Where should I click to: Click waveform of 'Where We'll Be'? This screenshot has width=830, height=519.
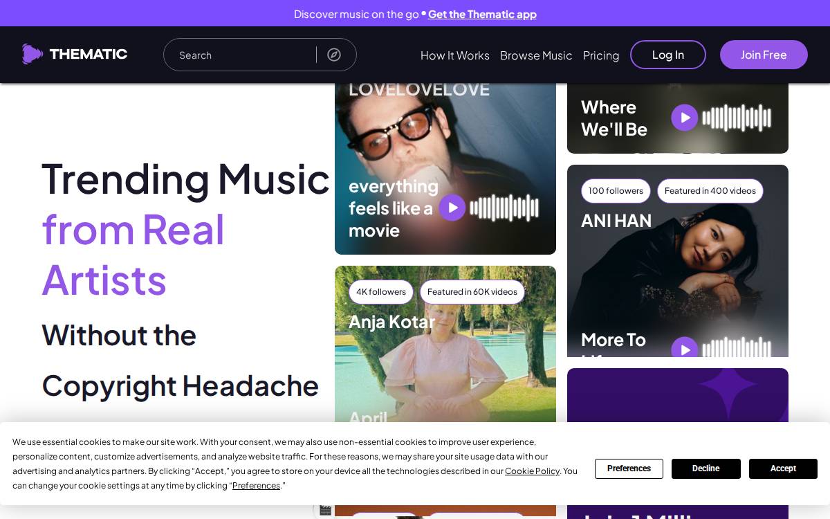(737, 118)
